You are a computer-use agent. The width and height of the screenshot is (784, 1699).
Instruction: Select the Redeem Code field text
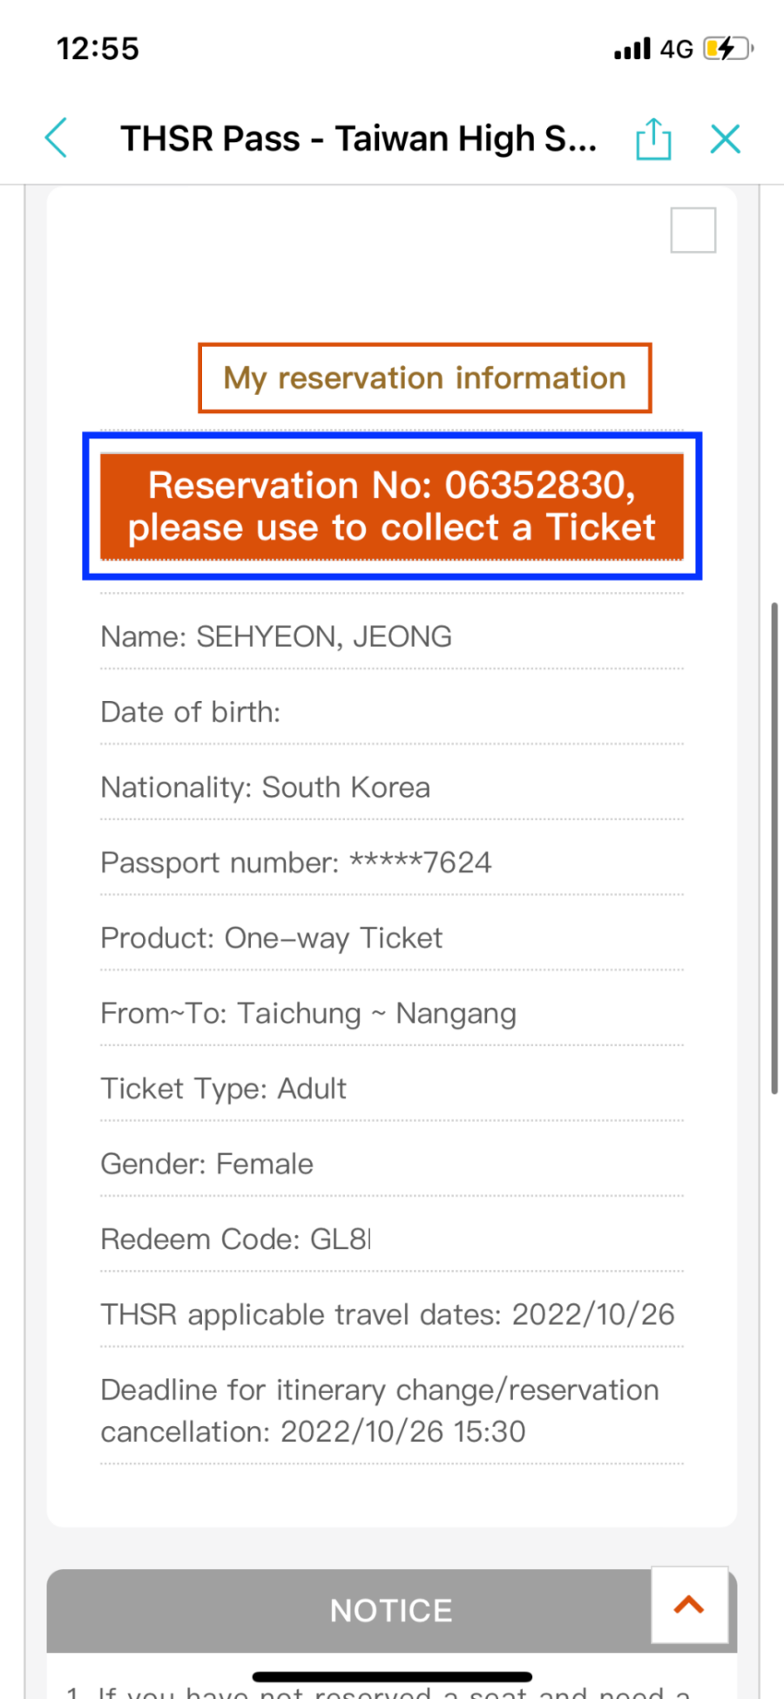click(236, 1239)
